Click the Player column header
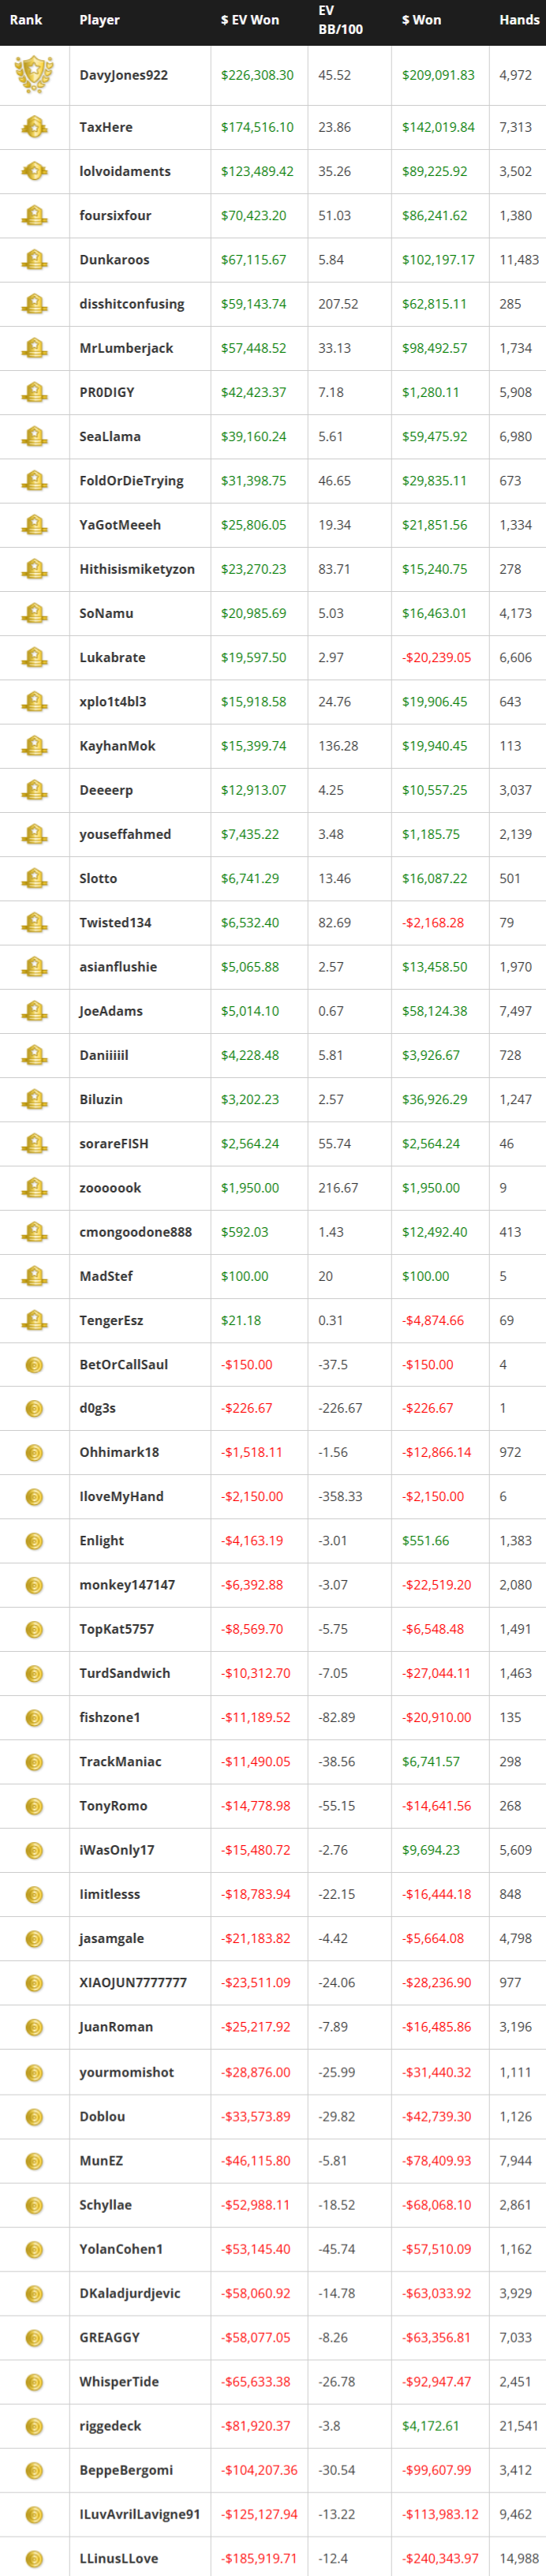Viewport: 546px width, 2576px height. [99, 20]
